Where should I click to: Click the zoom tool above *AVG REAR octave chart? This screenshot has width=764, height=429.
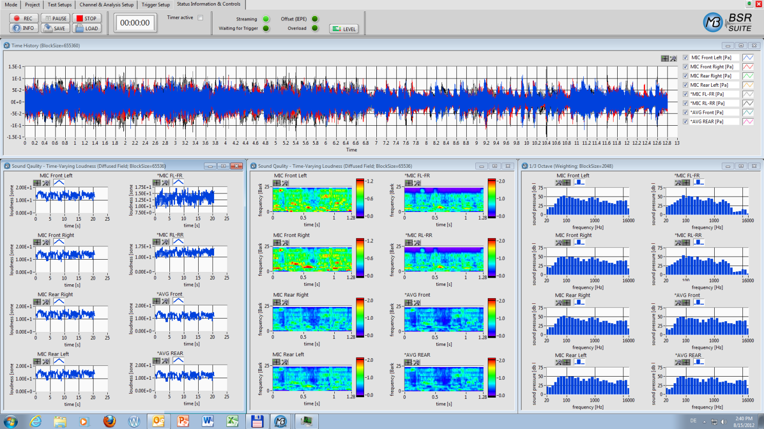point(678,362)
